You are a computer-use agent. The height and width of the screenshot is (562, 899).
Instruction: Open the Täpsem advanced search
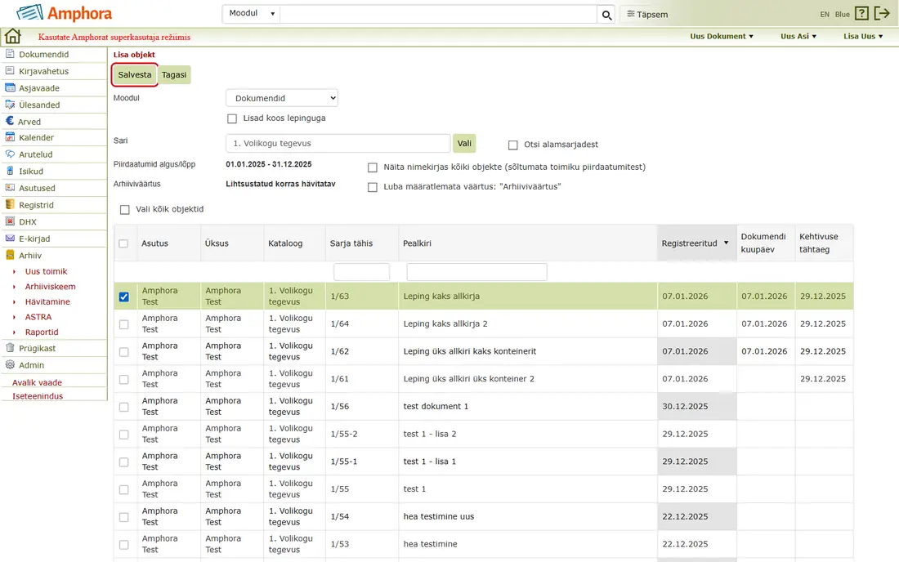(x=647, y=15)
